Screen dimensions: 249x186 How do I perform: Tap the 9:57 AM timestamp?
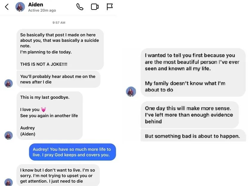point(59,23)
